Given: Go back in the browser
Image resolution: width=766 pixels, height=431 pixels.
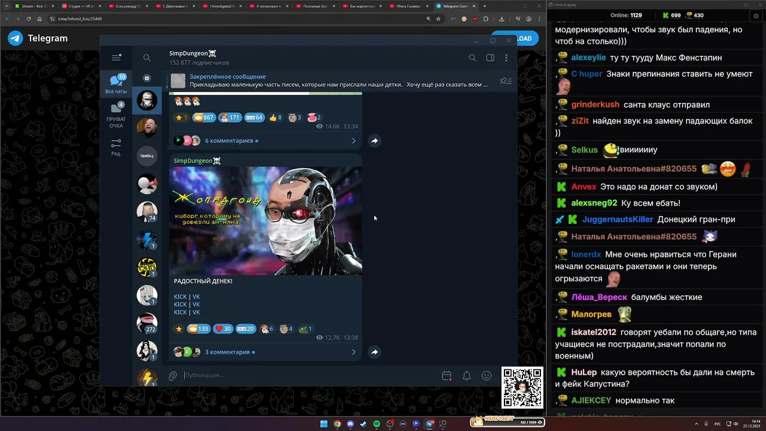Looking at the screenshot, I should coord(7,19).
